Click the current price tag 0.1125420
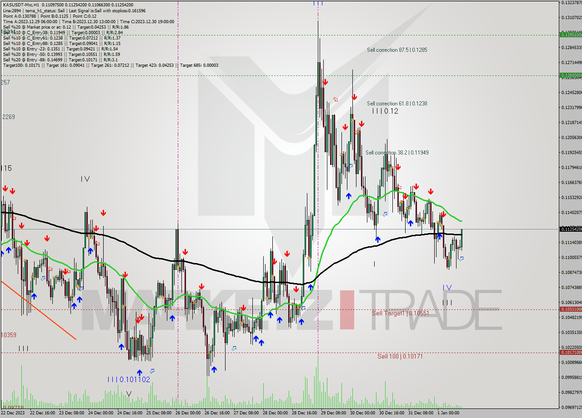Image resolution: width=582 pixels, height=418 pixels. [570, 229]
